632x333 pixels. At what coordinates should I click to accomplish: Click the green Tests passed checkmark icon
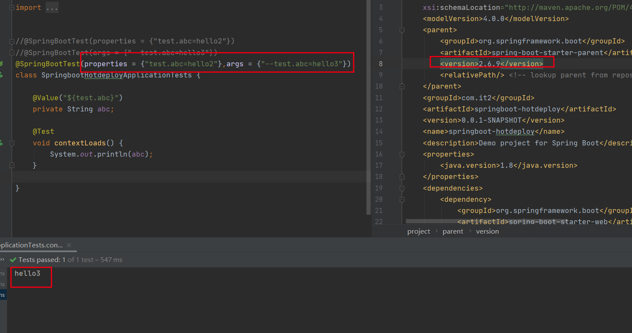tap(13, 260)
